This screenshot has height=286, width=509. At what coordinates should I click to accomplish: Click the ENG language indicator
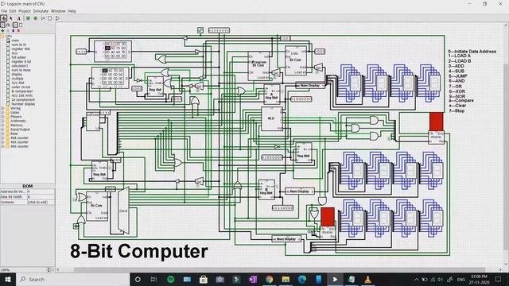click(x=461, y=279)
